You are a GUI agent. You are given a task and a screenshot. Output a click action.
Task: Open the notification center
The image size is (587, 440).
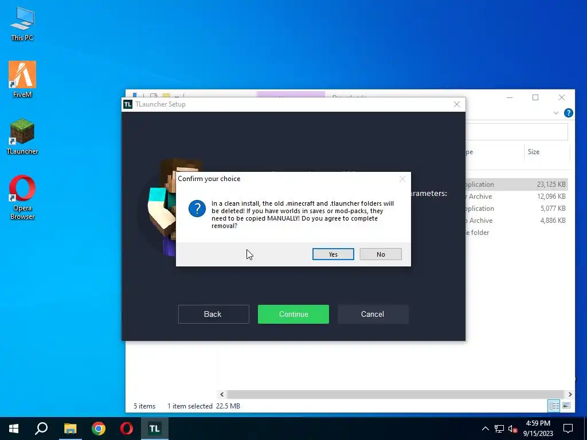568,429
